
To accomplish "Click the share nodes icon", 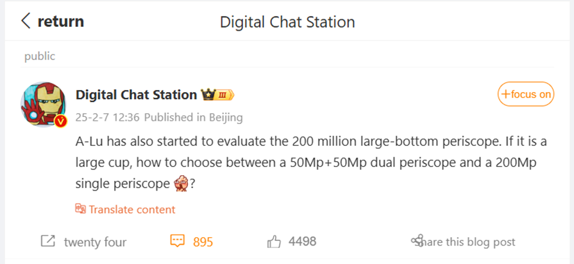I will click(x=417, y=242).
